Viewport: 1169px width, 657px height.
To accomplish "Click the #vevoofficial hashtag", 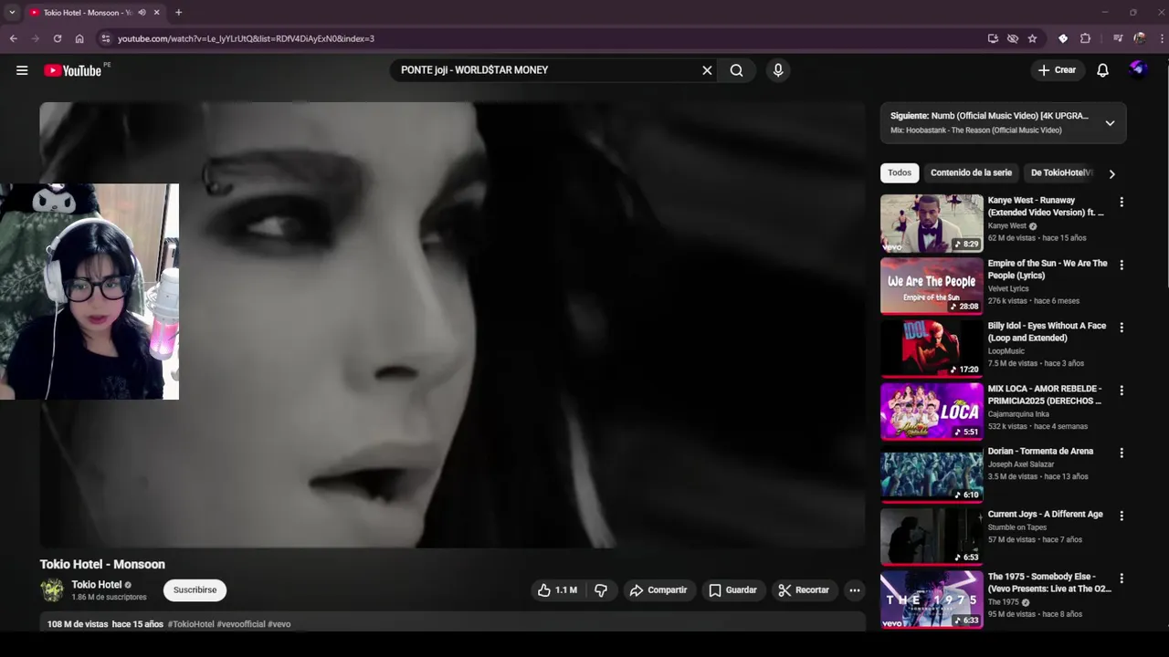I will [x=241, y=624].
